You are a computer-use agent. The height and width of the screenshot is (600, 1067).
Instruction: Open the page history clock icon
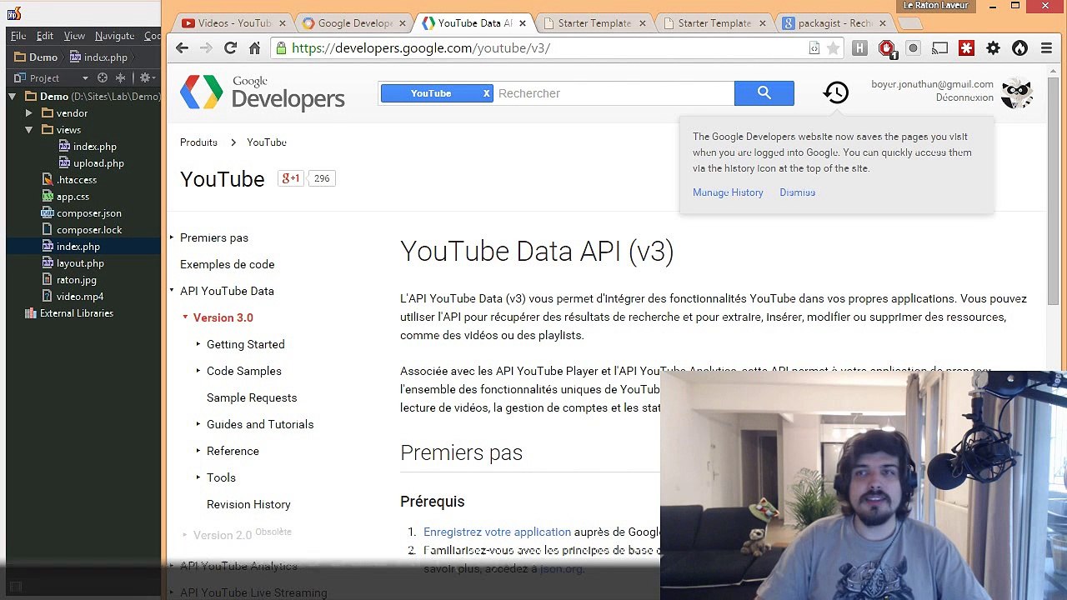(836, 92)
